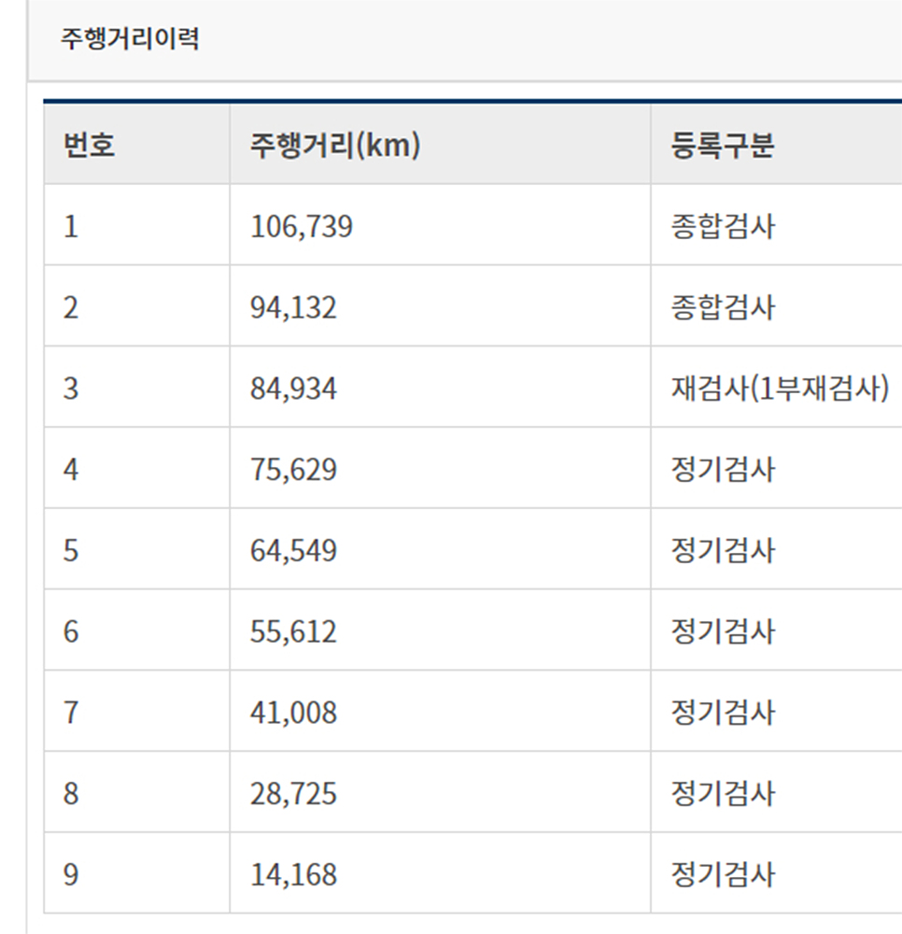Select mileage value 94,132
The width and height of the screenshot is (902, 934).
293,308
